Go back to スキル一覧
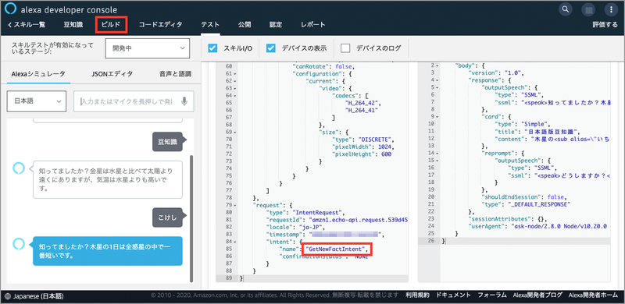The width and height of the screenshot is (625, 304). click(27, 25)
